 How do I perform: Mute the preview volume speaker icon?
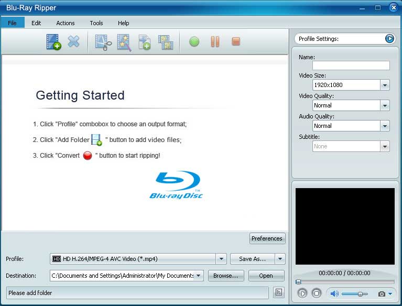point(334,294)
